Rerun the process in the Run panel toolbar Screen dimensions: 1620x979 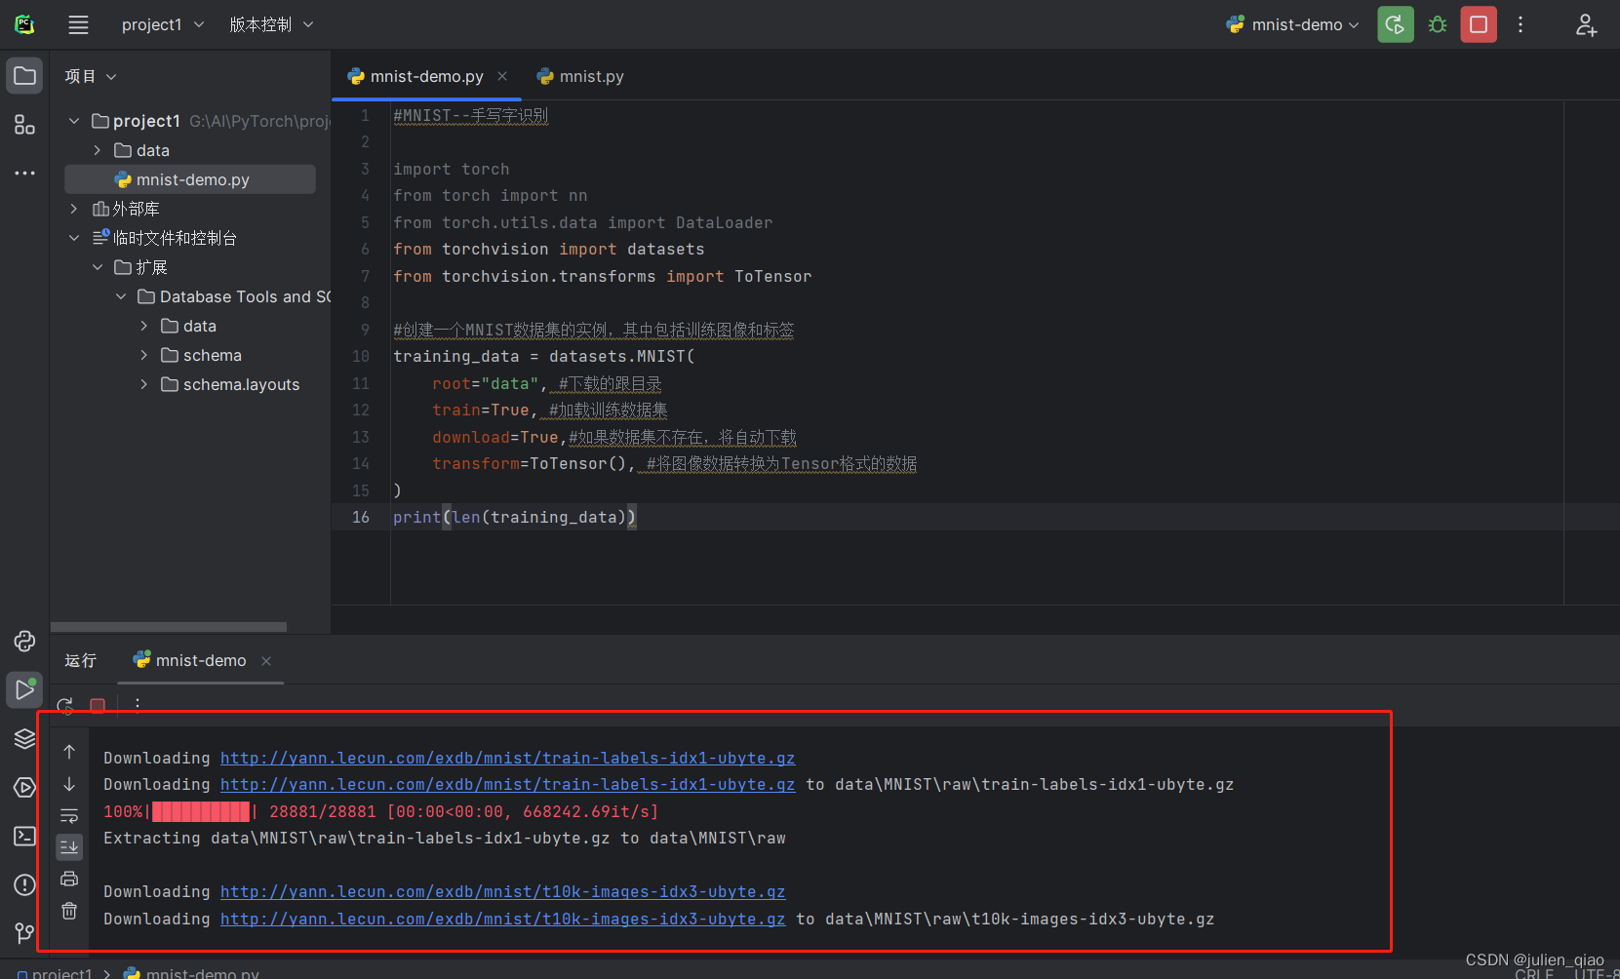(x=65, y=704)
